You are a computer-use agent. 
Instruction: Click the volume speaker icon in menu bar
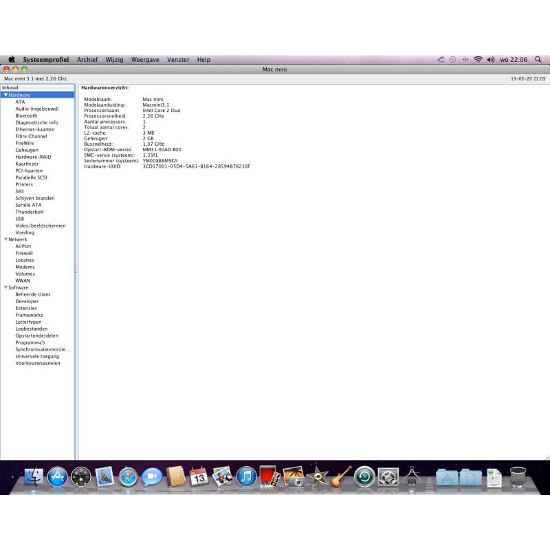pyautogui.click(x=490, y=60)
